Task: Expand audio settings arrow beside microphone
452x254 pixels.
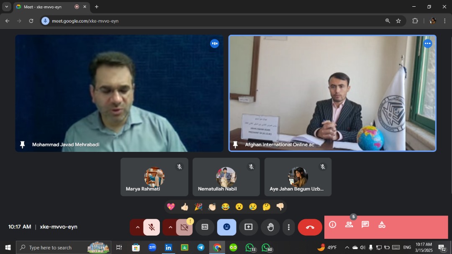Action: [x=137, y=227]
